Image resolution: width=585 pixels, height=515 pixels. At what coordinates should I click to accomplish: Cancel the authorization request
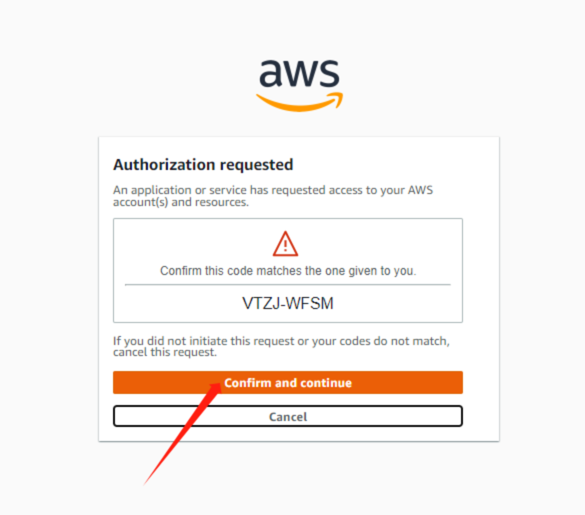pos(287,416)
